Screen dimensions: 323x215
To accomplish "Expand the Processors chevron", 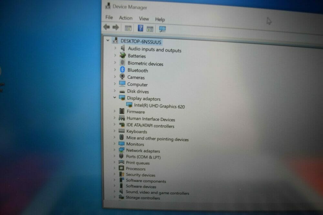I will [114, 168].
